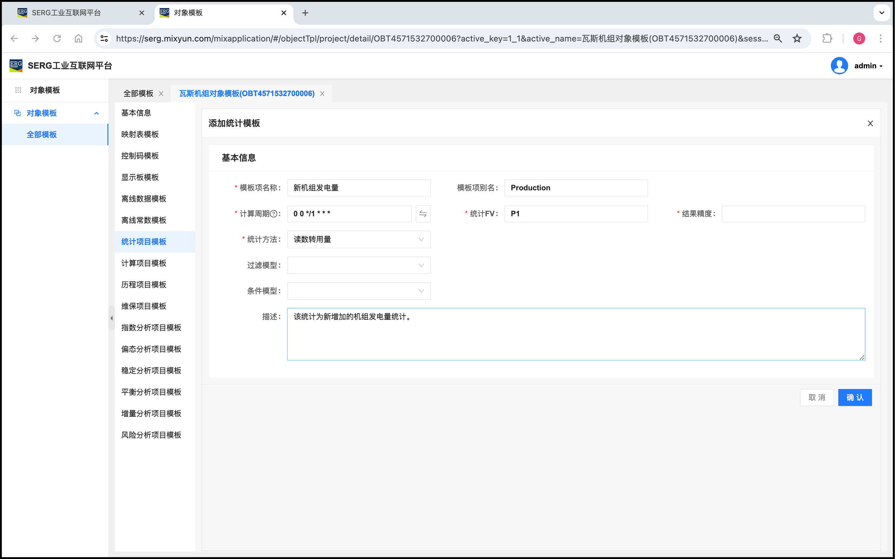Open 映射表模板 in the template list

[140, 134]
